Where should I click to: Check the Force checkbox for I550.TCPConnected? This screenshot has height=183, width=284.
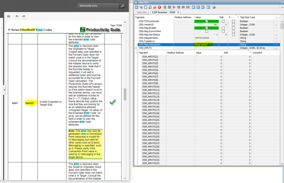234,21
